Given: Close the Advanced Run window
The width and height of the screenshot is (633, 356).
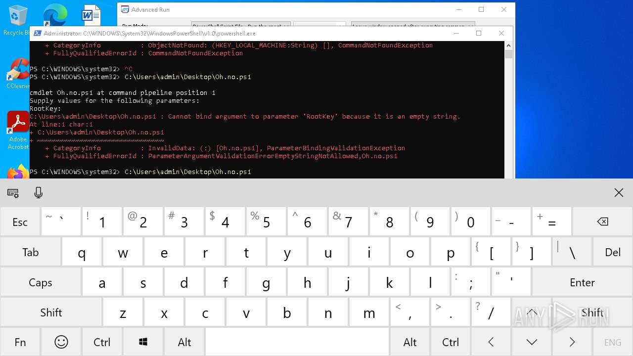Looking at the screenshot, I should (x=504, y=9).
